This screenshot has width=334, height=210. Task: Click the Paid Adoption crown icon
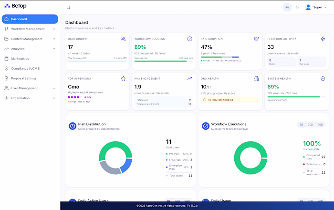(x=256, y=39)
